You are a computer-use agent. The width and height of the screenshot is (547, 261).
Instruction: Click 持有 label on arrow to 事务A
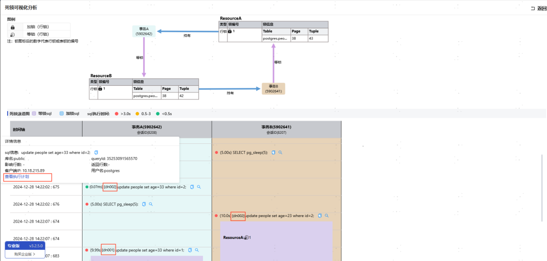click(x=187, y=36)
